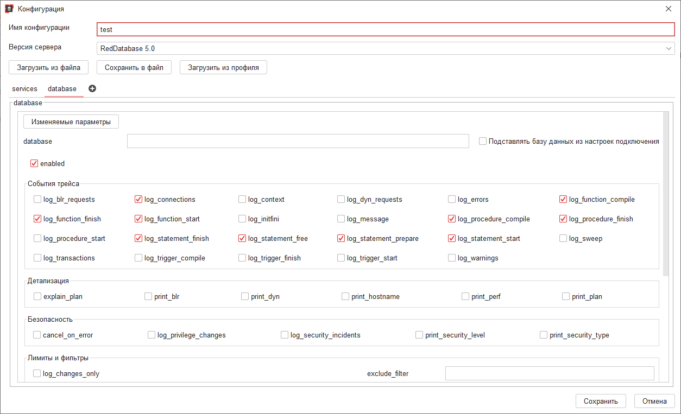The height and width of the screenshot is (414, 681).
Task: Select the database tab
Action: 61,88
